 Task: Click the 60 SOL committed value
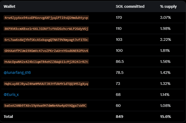[118, 106]
